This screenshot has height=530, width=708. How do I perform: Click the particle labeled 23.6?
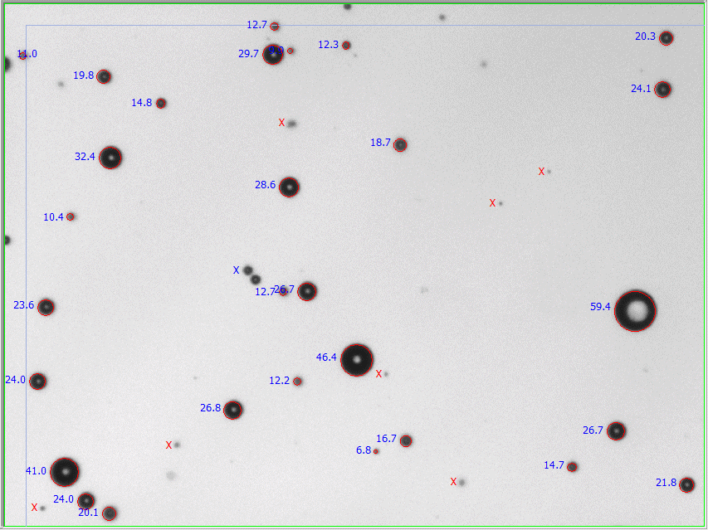pos(46,307)
